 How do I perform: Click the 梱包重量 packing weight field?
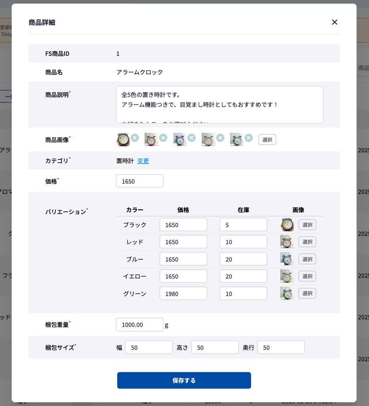(x=139, y=324)
